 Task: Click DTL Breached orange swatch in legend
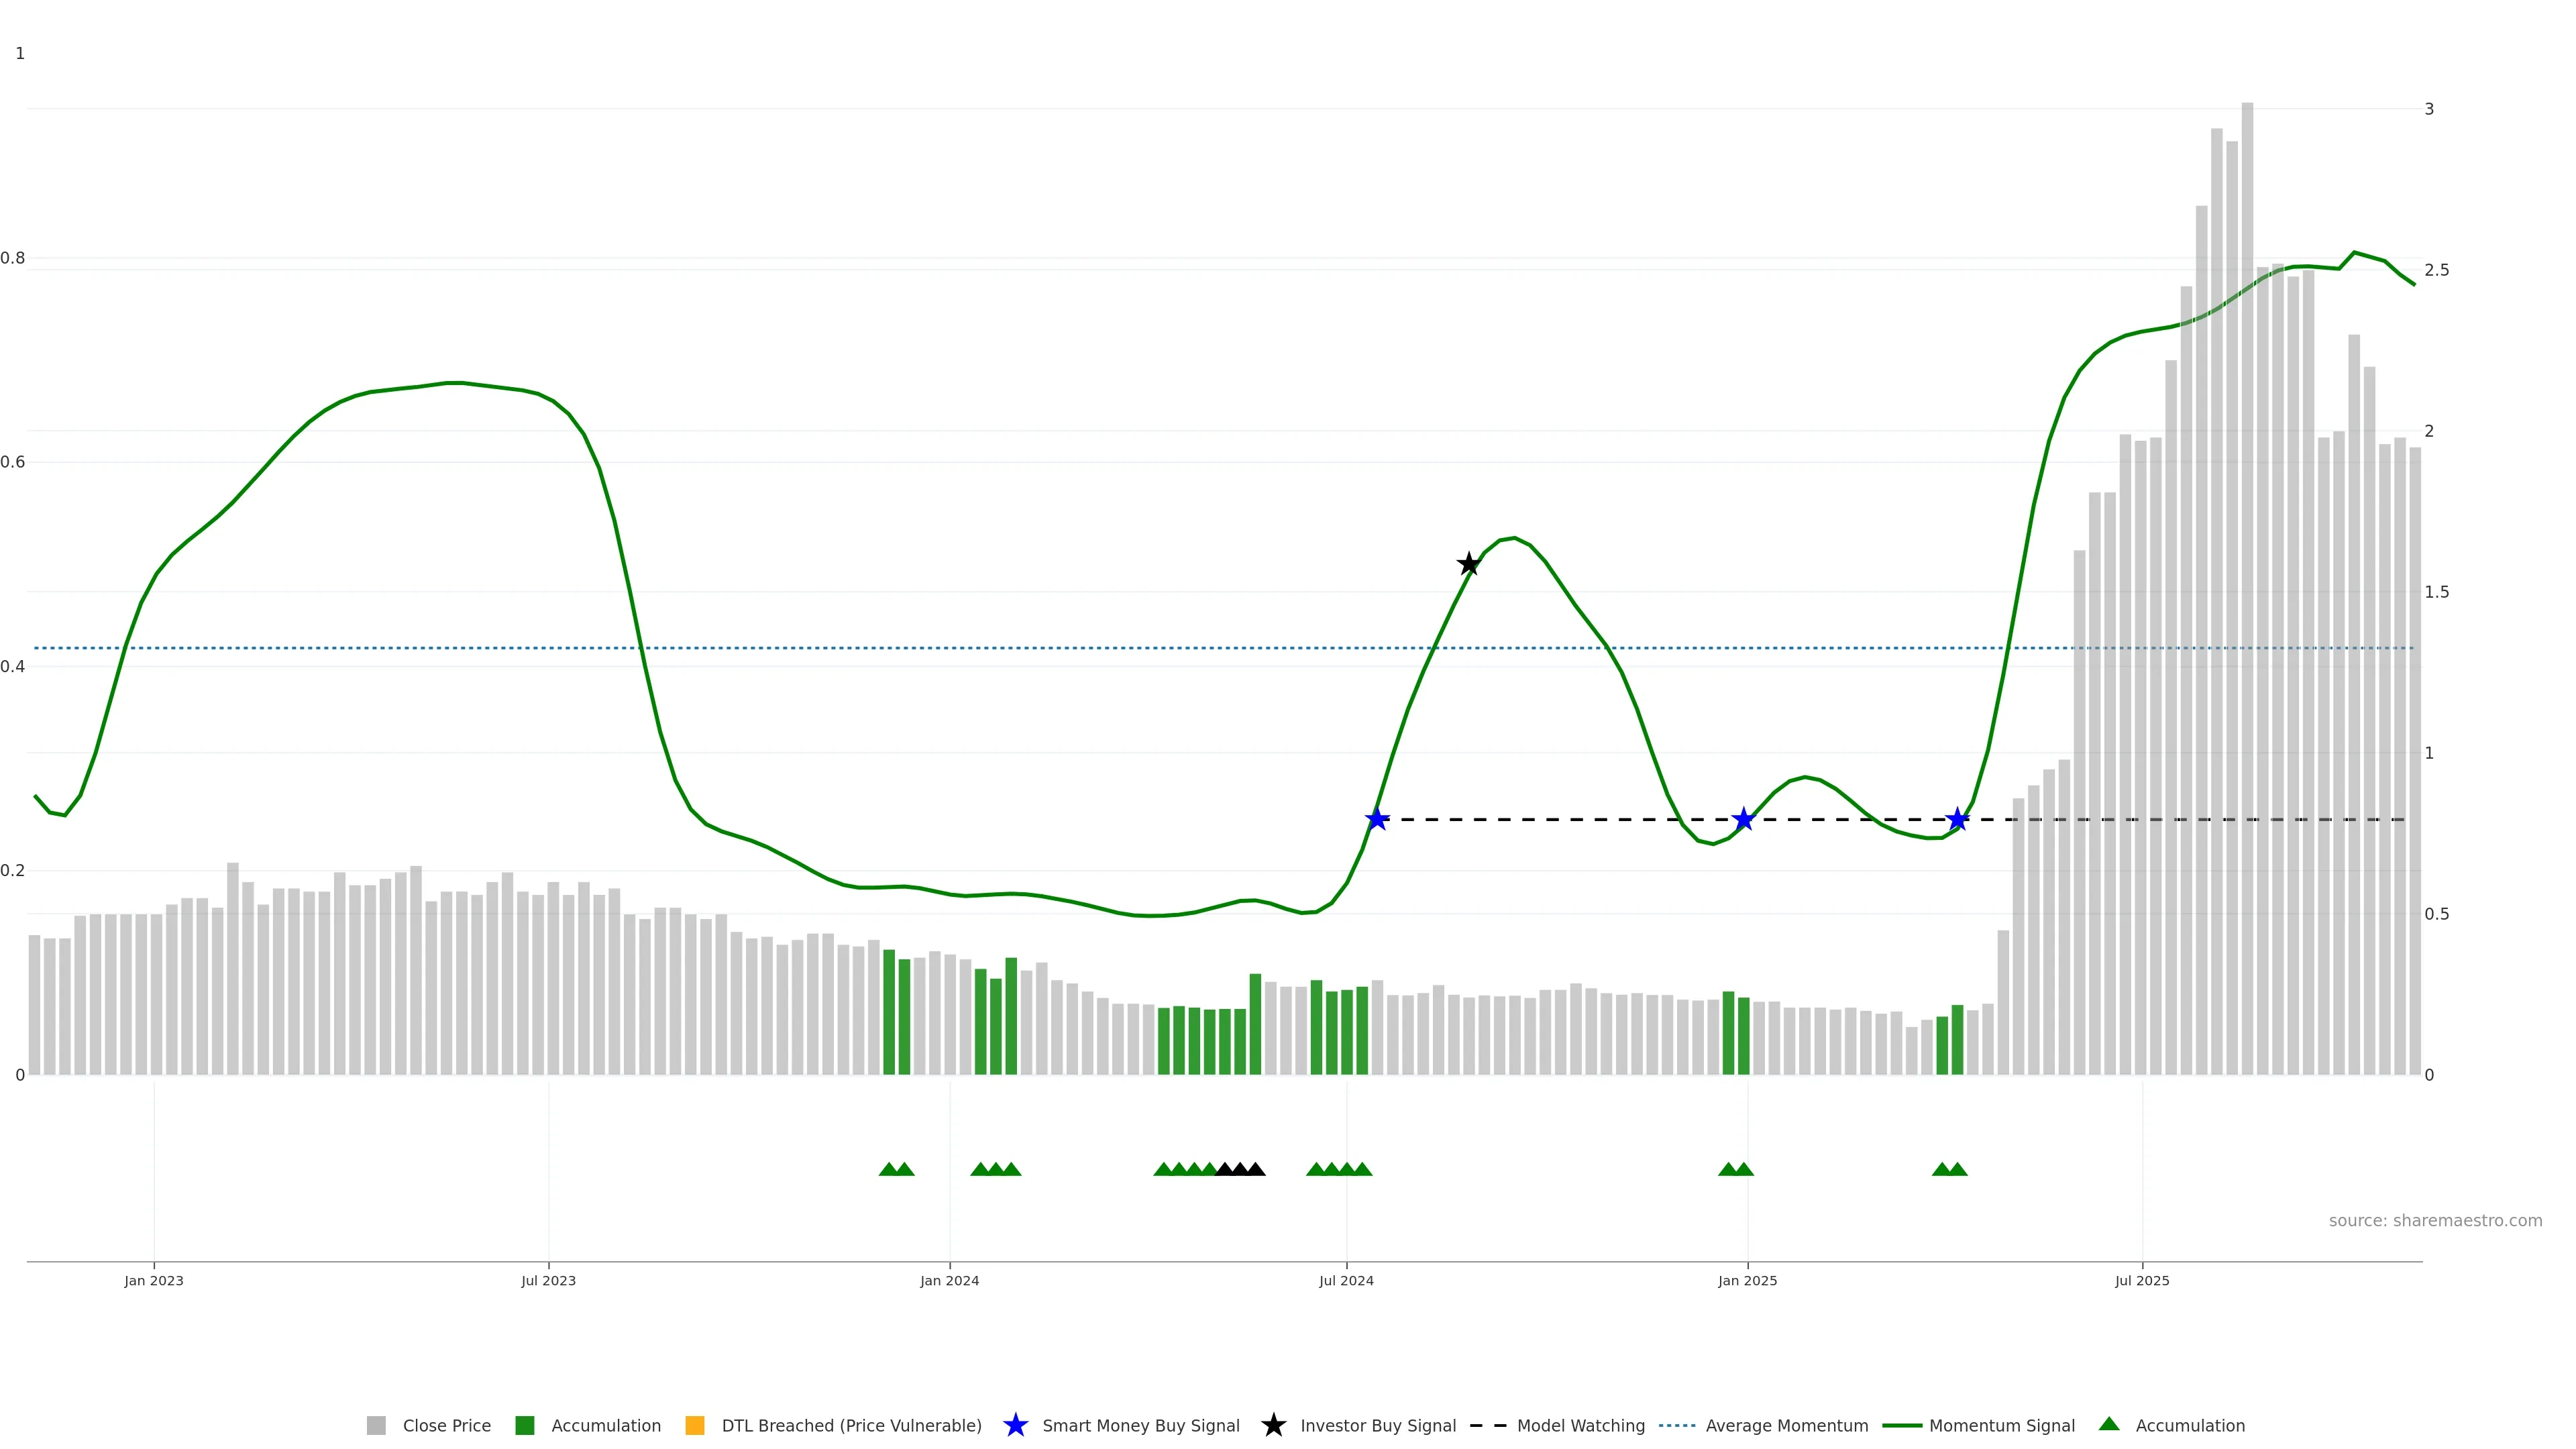(x=695, y=1425)
